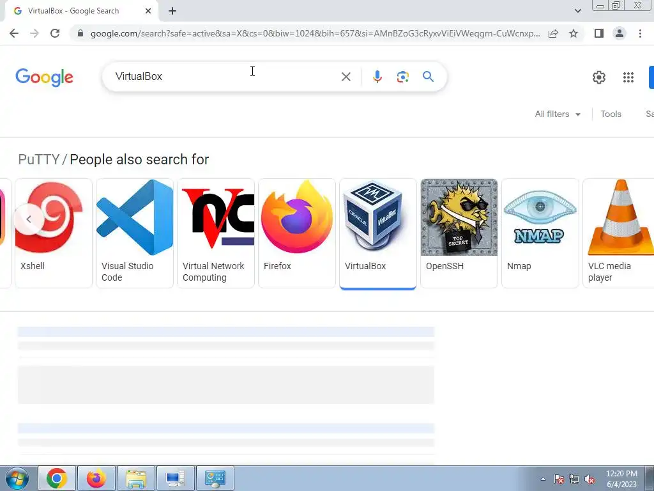Open Google quick settings gear
Screen dimensions: 654x491
(599, 77)
